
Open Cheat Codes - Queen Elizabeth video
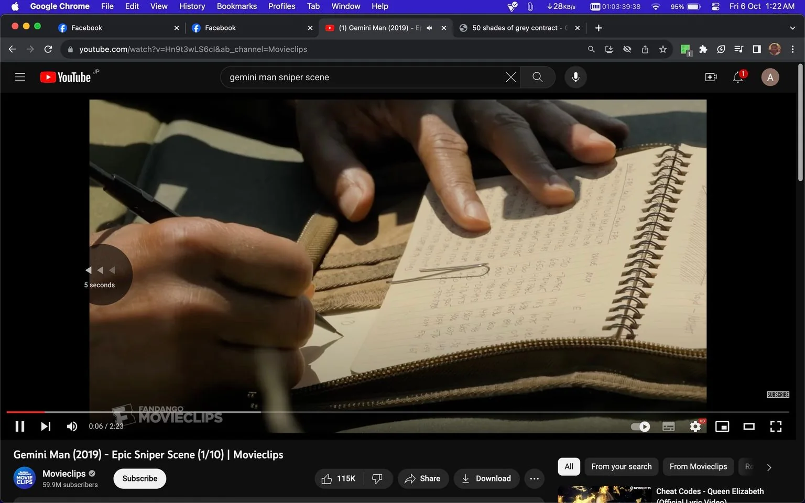[x=710, y=494]
